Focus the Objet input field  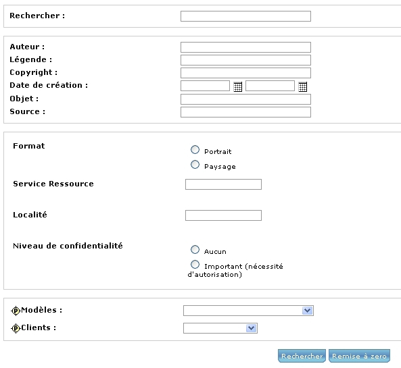pyautogui.click(x=245, y=99)
